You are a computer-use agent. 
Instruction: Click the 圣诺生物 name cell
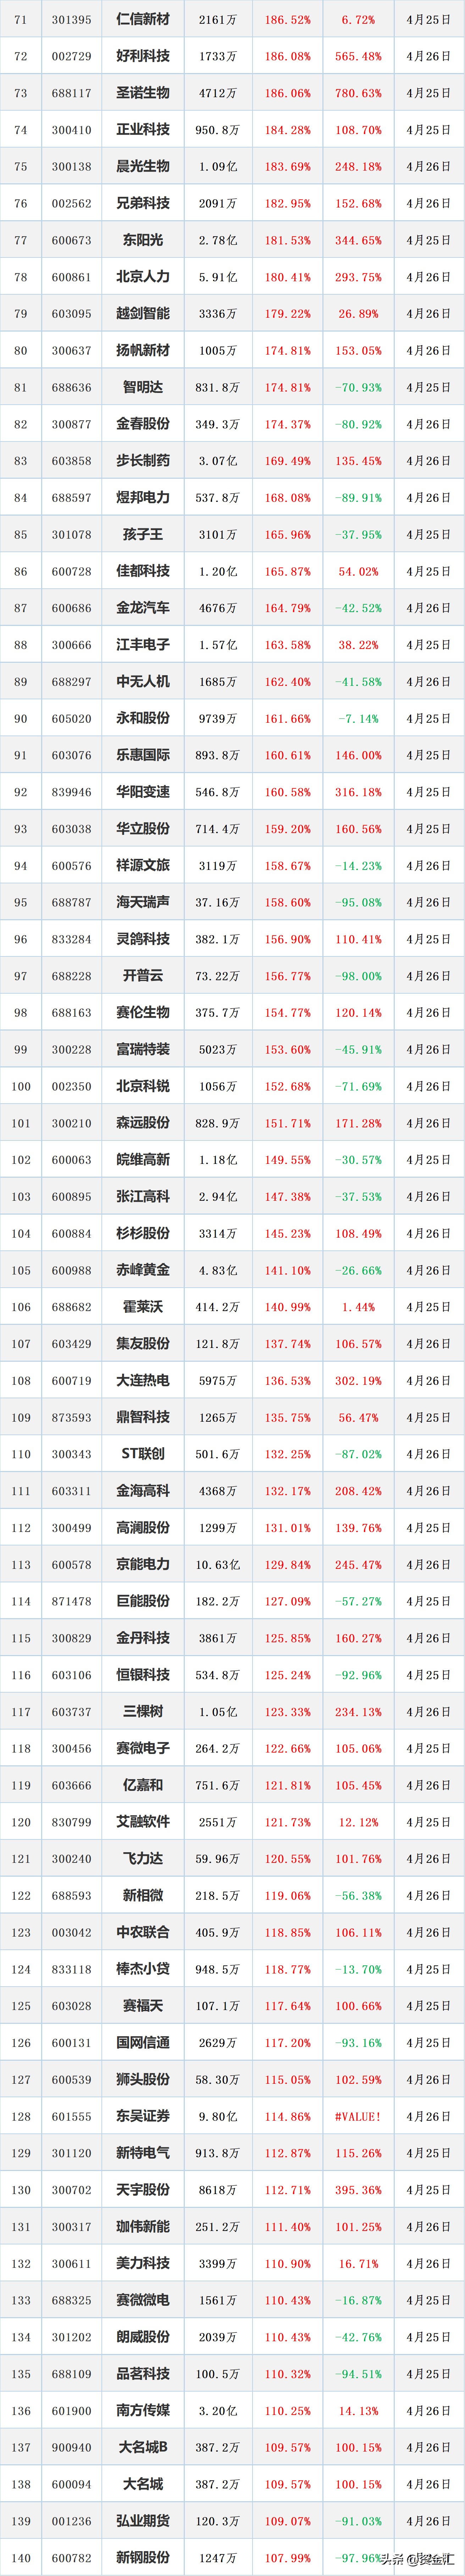143,93
